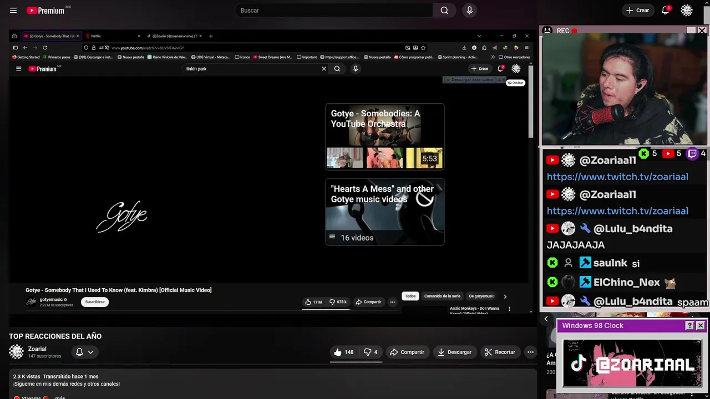Screen dimensions: 710x399
Task: Like the Gotye video 17 M
Action: click(313, 302)
